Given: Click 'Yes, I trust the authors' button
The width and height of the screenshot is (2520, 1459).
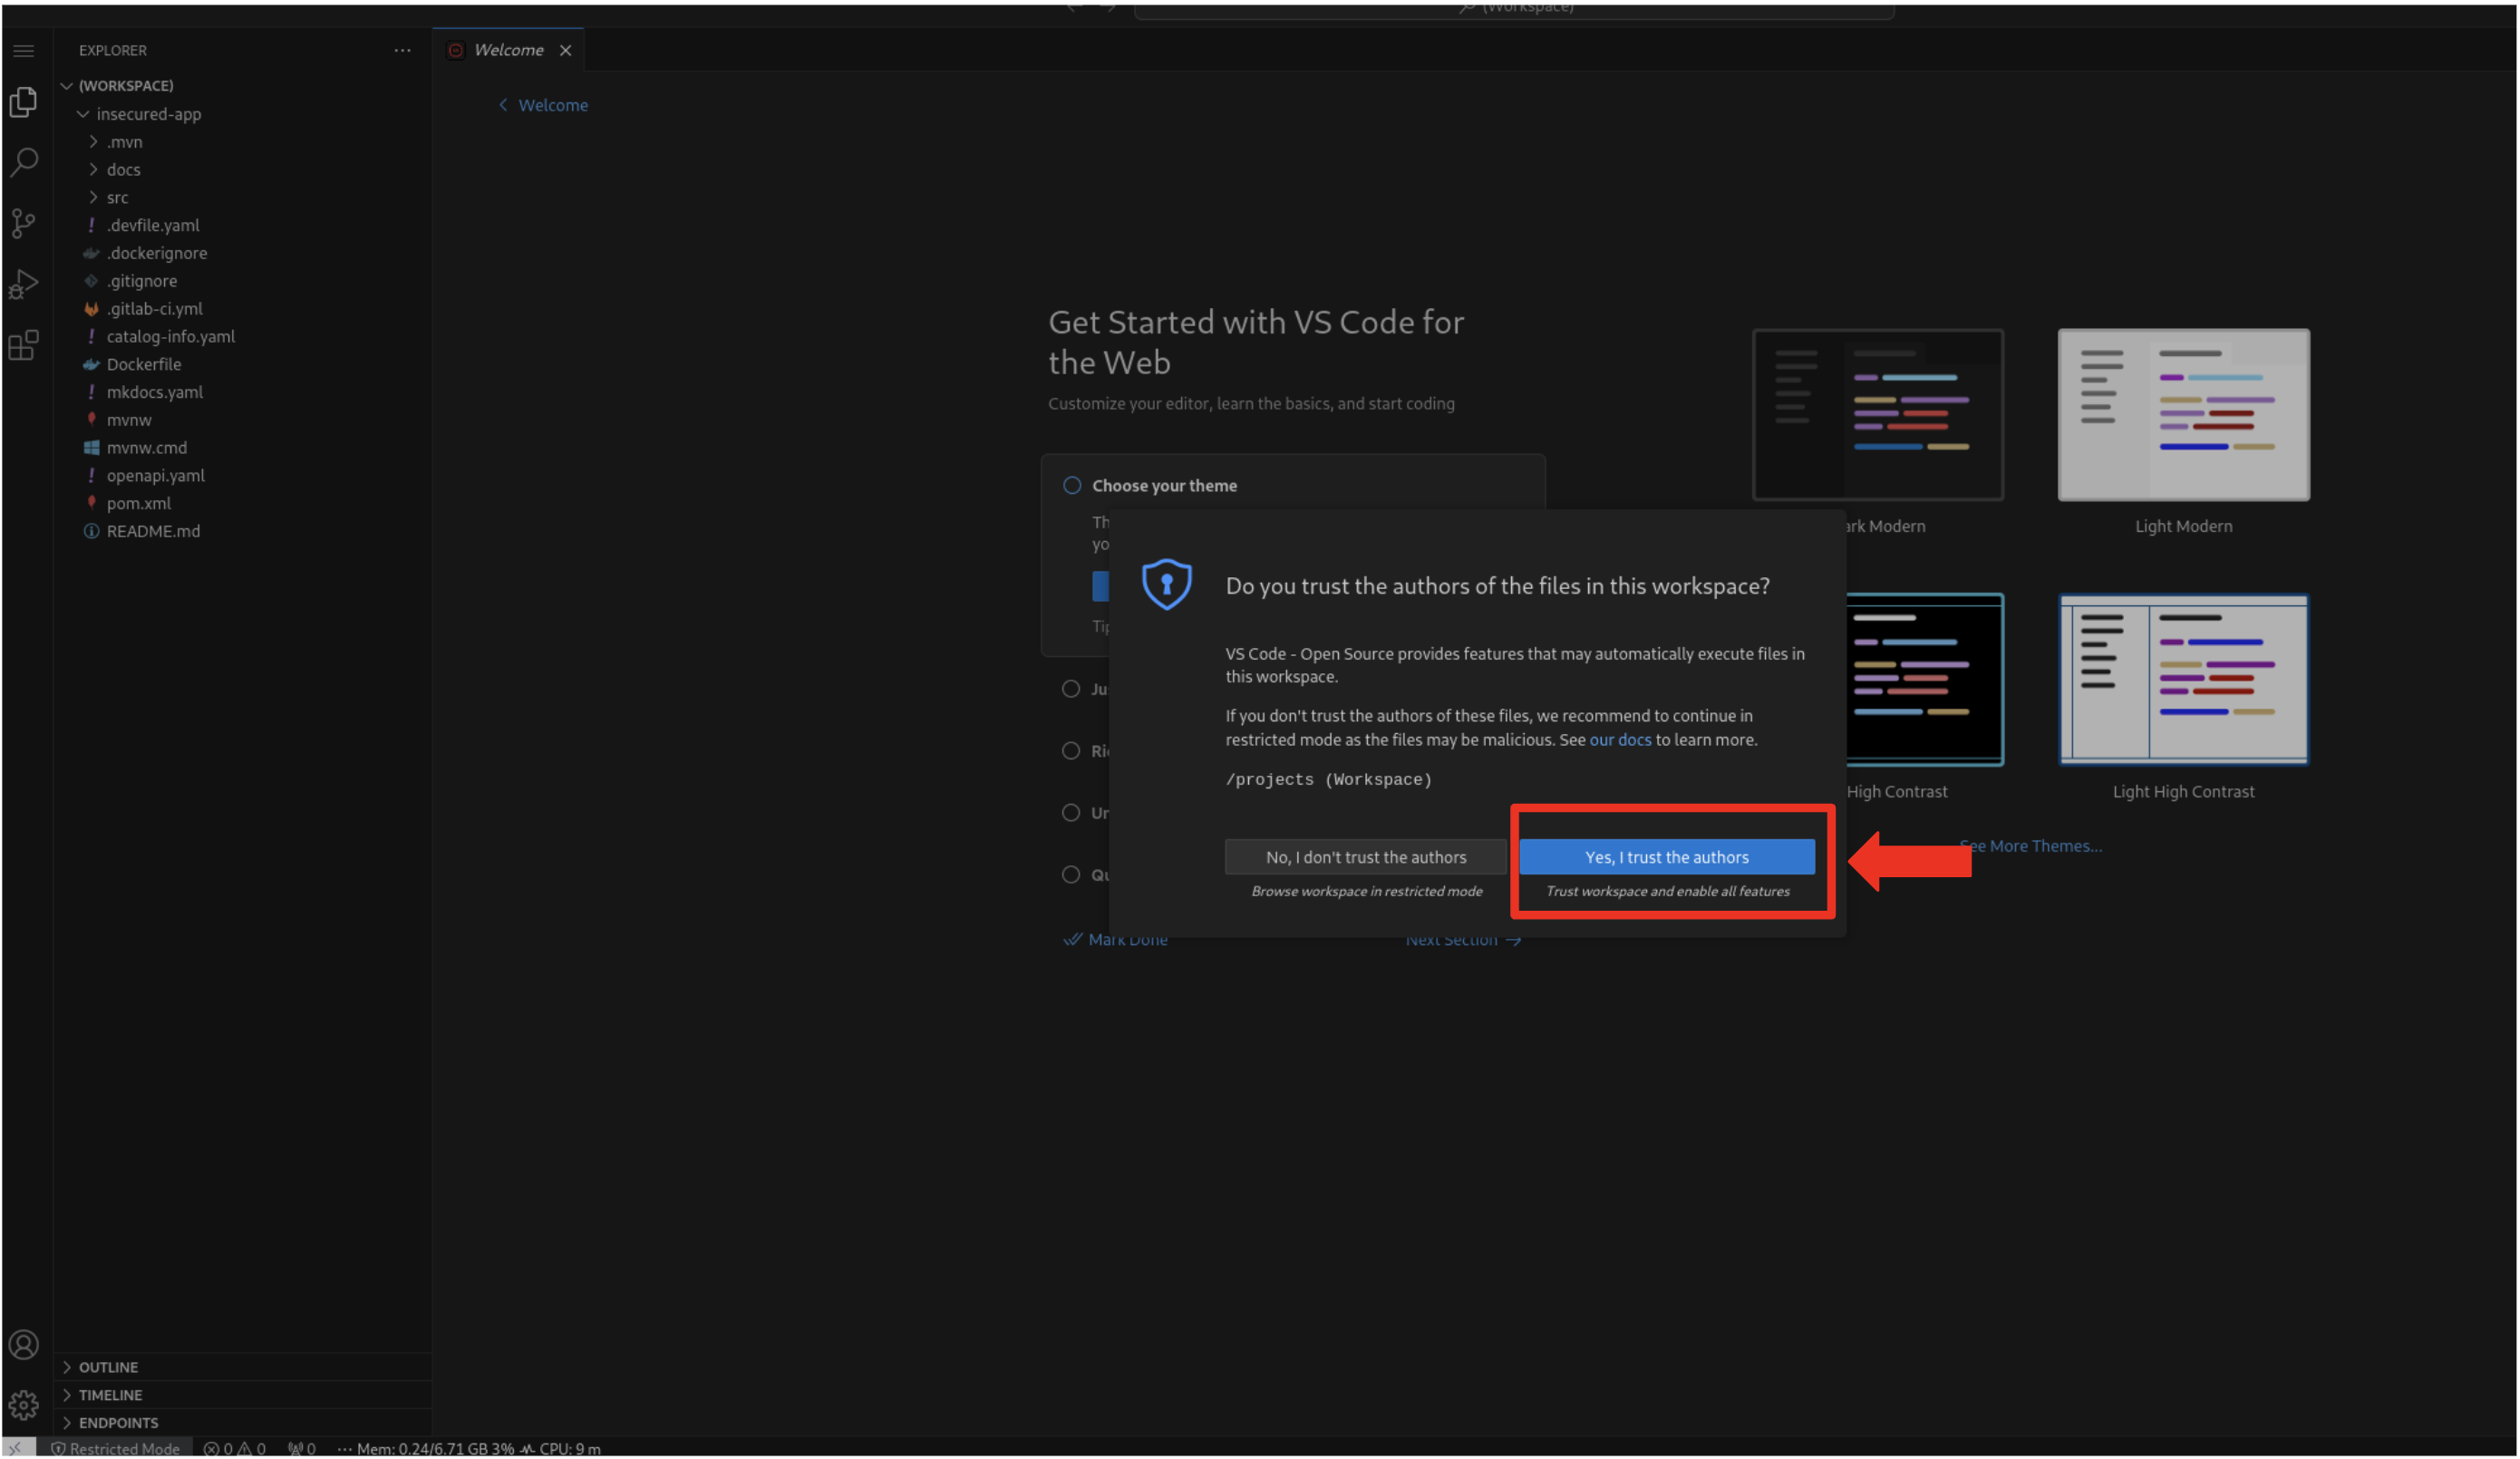Looking at the screenshot, I should [1667, 857].
